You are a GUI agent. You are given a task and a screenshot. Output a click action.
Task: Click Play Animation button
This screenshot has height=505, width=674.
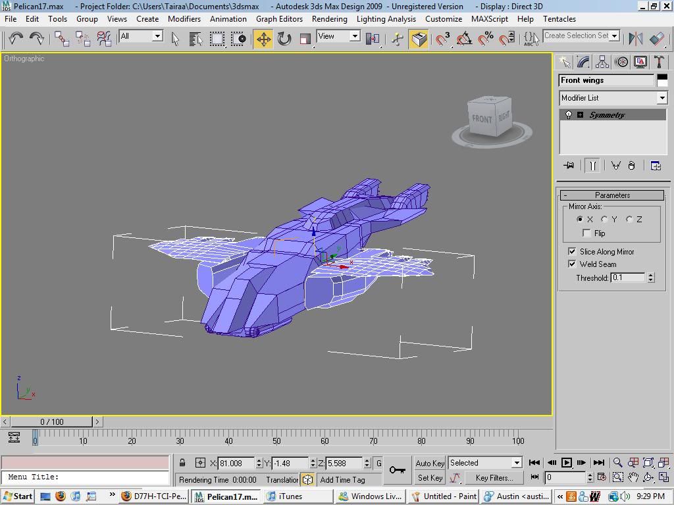(567, 462)
